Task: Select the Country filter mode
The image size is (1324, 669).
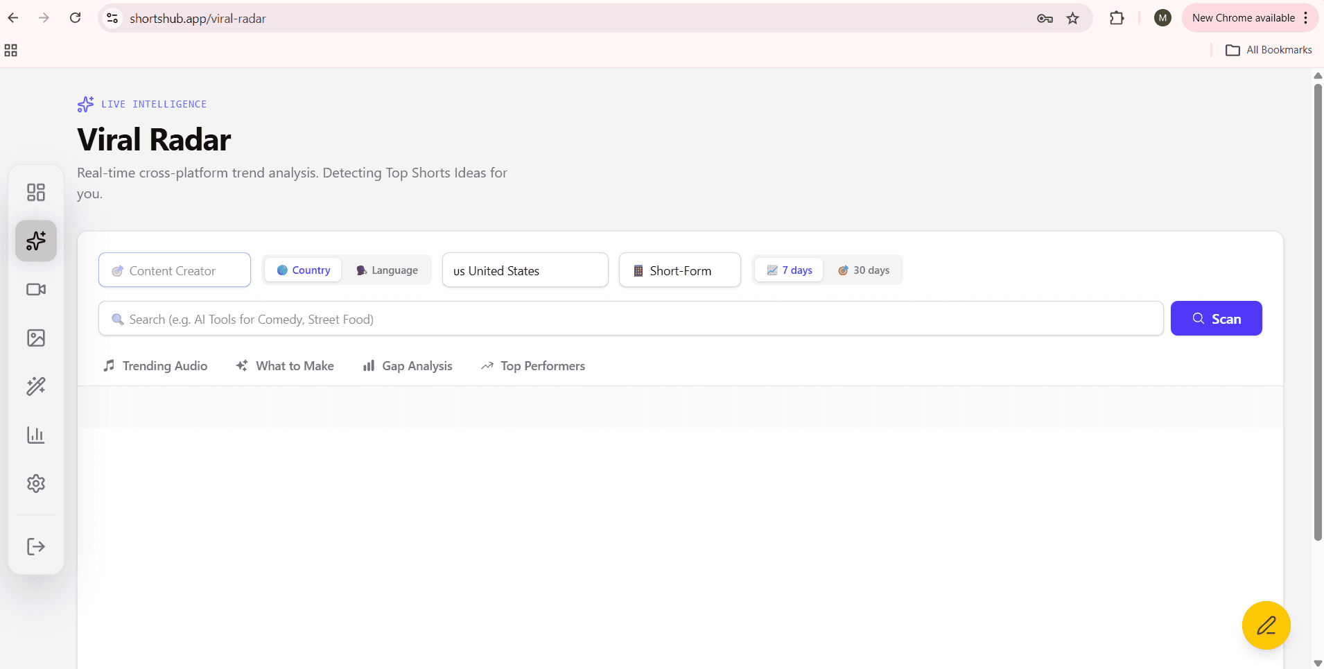Action: (x=304, y=270)
